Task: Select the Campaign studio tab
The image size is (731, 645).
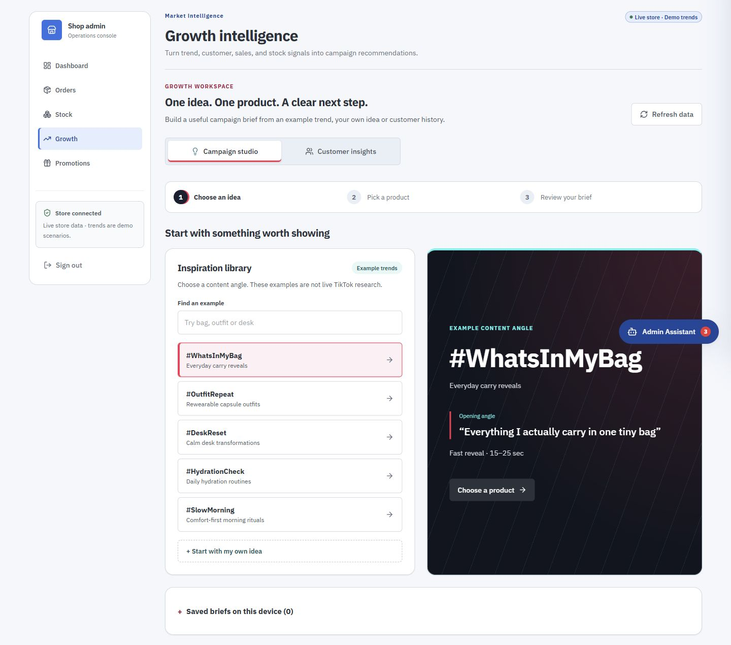Action: [x=224, y=151]
